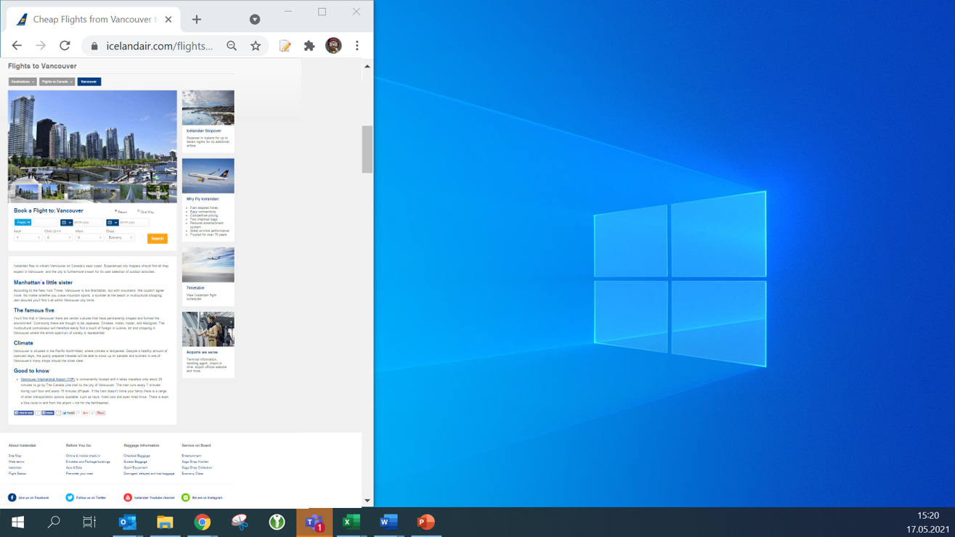The image size is (955, 537).
Task: Click the departure date input field
Action: 88,223
